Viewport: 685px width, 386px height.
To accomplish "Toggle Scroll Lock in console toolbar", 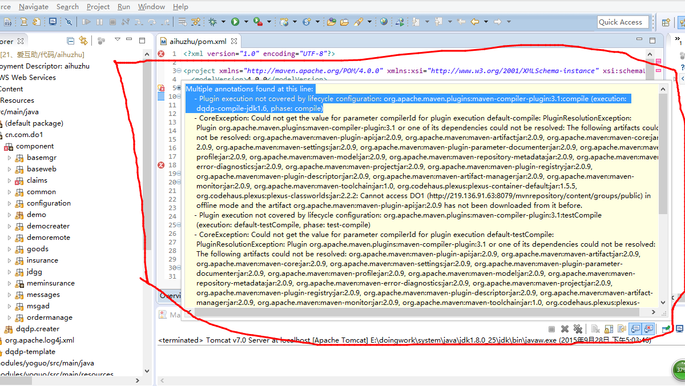I will (x=607, y=329).
